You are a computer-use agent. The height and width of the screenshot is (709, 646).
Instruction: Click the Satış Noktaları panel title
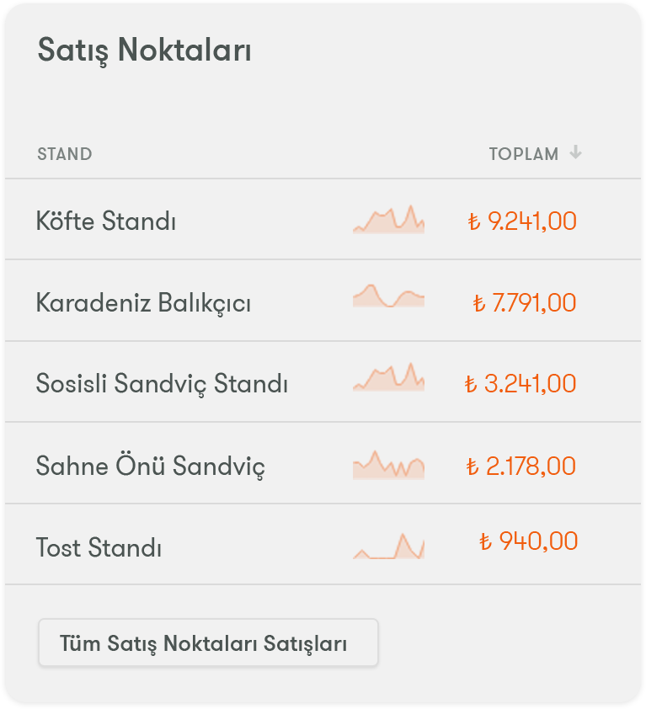click(144, 51)
